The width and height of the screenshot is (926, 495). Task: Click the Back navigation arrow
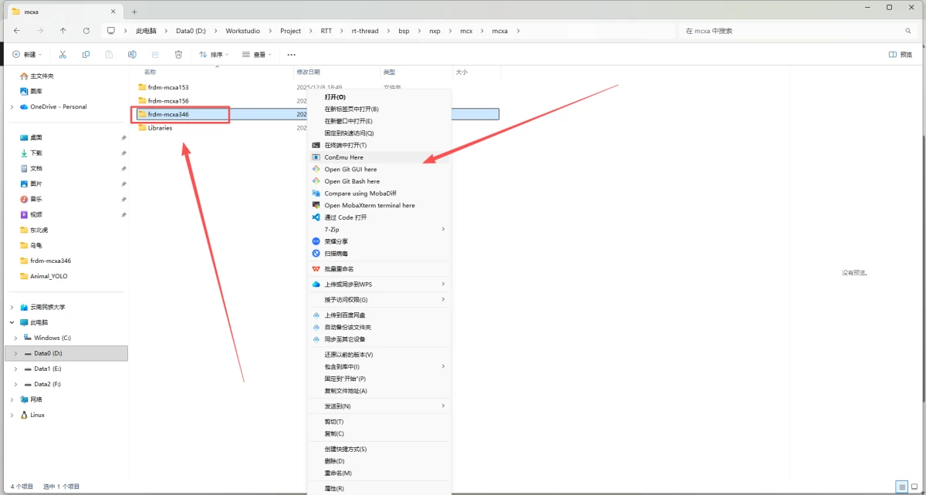17,31
